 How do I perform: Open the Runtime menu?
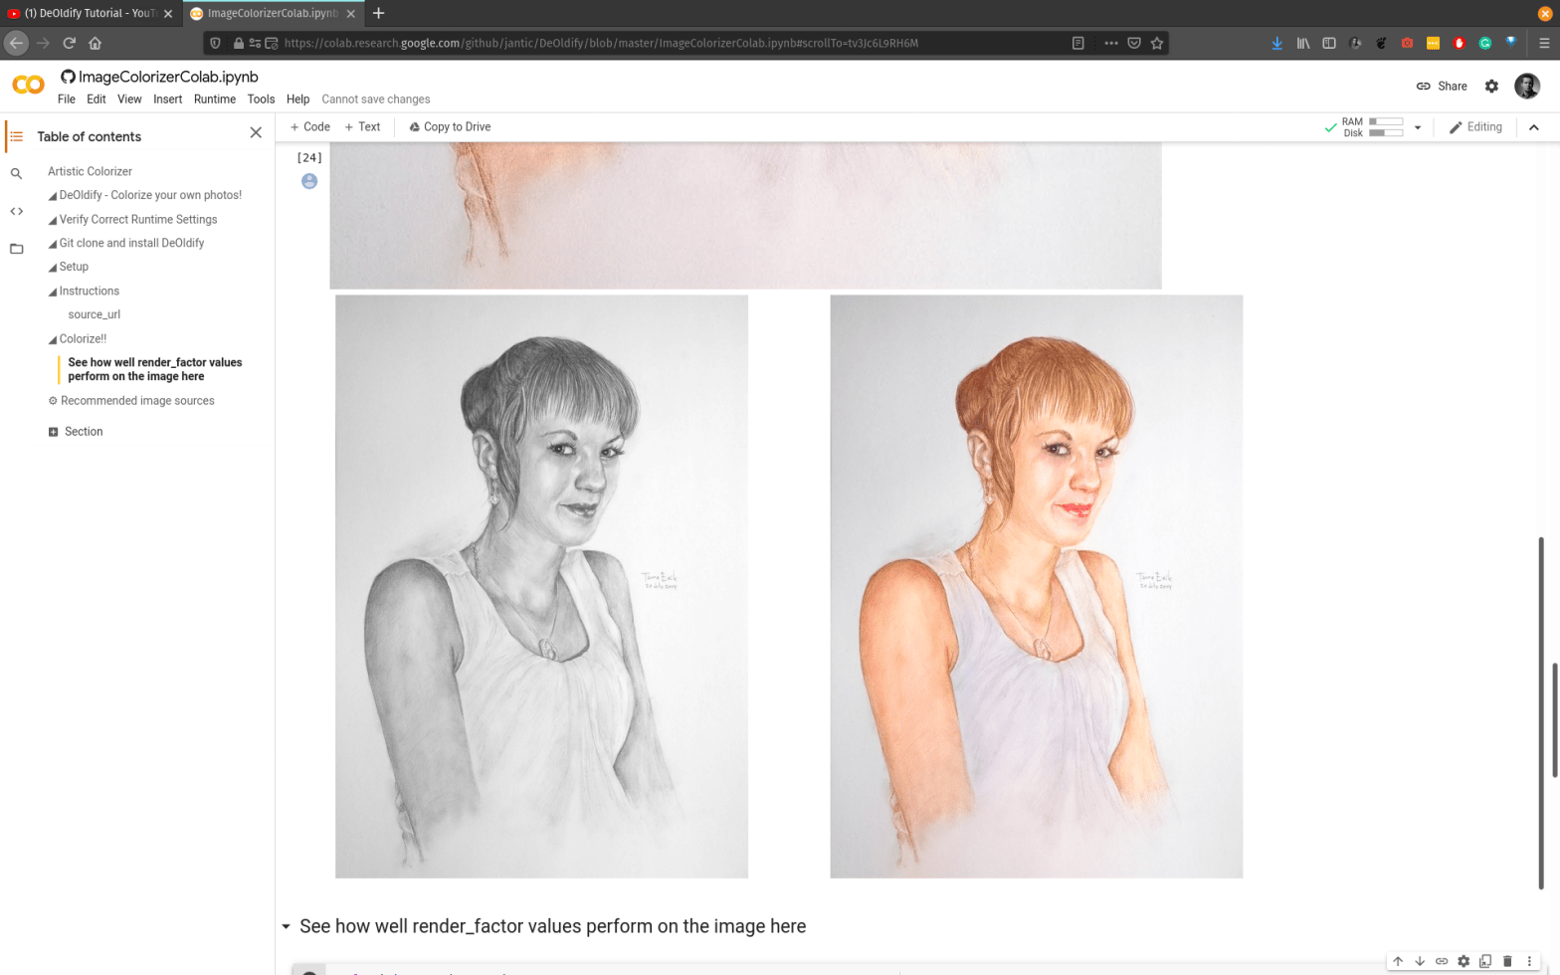pos(214,99)
